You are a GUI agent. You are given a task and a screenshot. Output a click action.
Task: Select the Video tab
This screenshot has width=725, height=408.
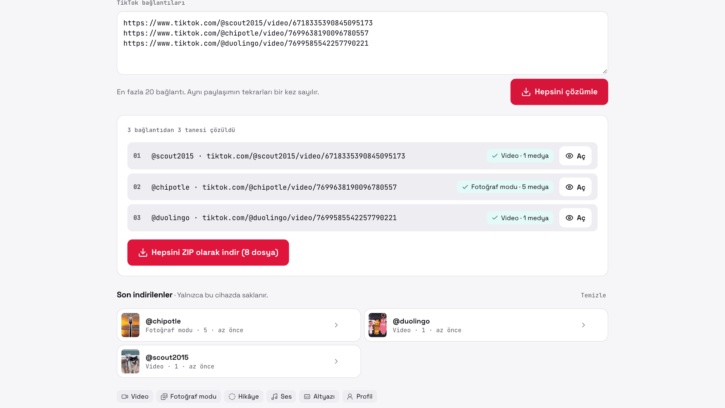tap(135, 396)
